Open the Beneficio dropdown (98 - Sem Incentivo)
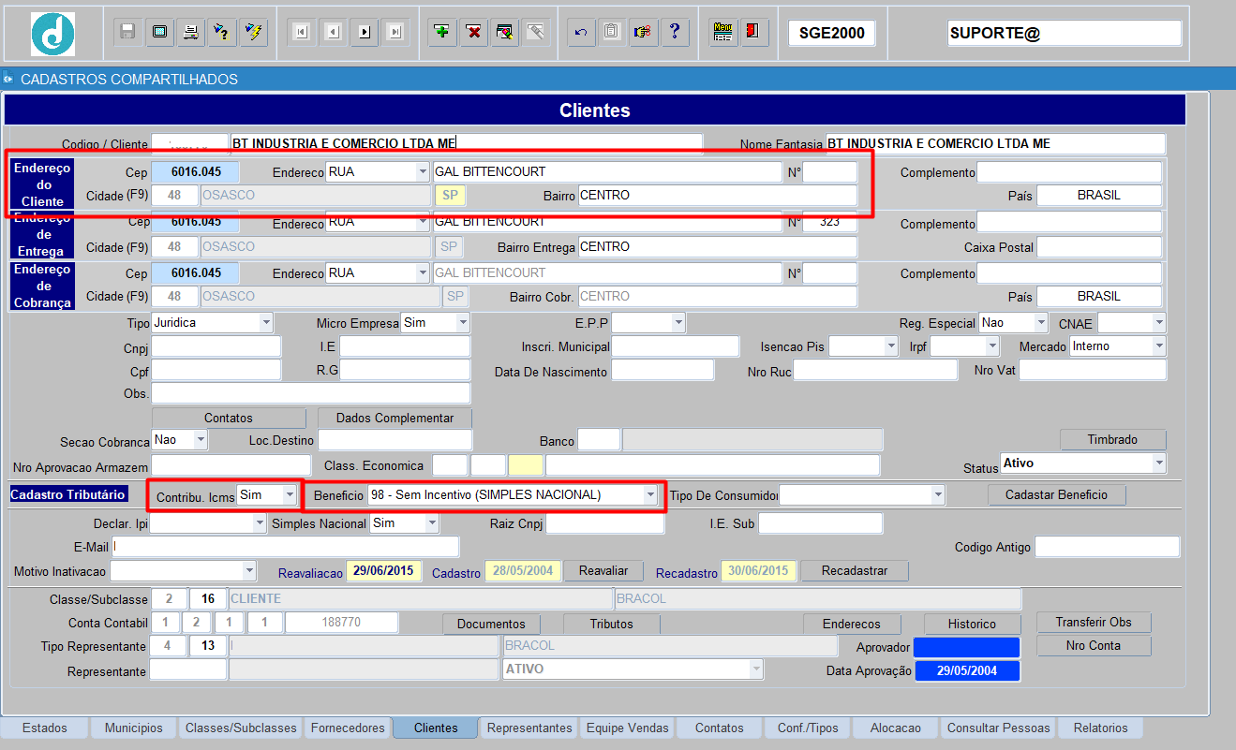 click(x=650, y=495)
